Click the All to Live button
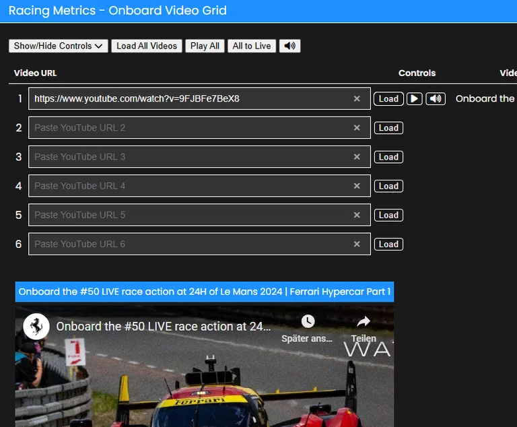Viewport: 517px width, 427px height. click(x=252, y=46)
